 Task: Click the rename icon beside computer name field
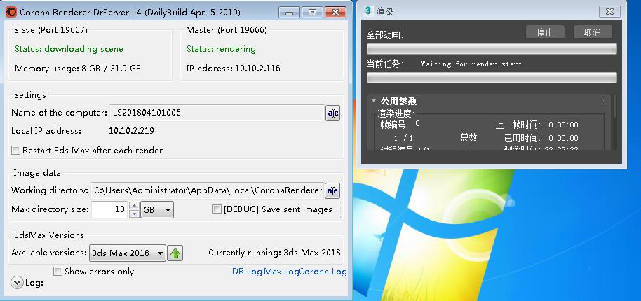click(x=332, y=113)
